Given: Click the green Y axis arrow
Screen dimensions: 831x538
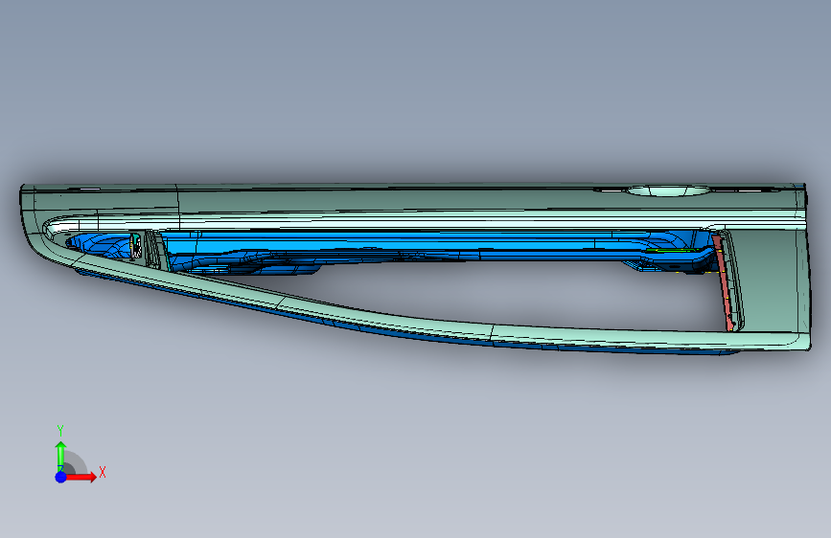Looking at the screenshot, I should 61,456.
